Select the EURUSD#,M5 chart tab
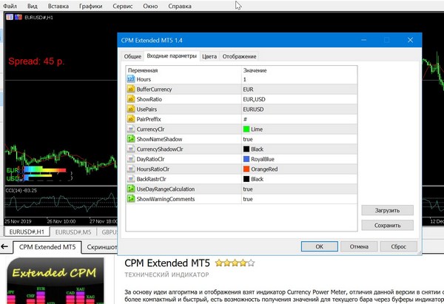This screenshot has height=304, width=444. pos(73,232)
